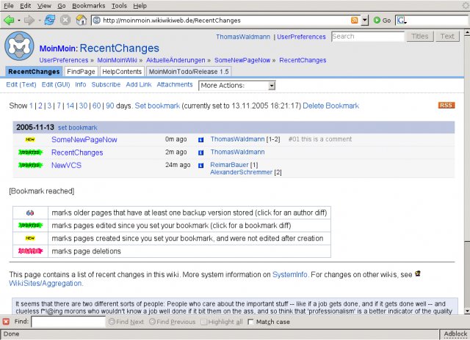Open the More Actions dropdown
The width and height of the screenshot is (470, 340).
[236, 86]
